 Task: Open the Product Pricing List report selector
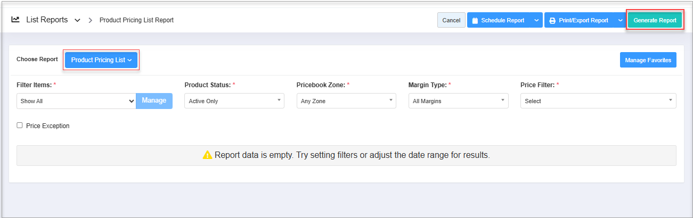(101, 60)
